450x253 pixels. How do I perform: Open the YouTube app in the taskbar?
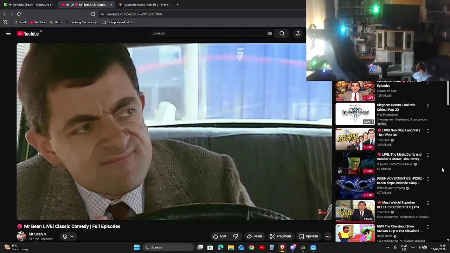click(262, 247)
